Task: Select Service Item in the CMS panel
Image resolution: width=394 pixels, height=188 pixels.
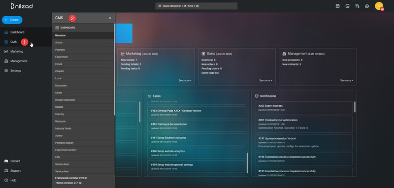Action: [83, 171]
